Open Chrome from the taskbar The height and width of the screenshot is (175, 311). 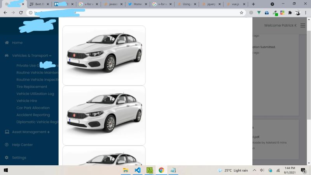(x=161, y=170)
